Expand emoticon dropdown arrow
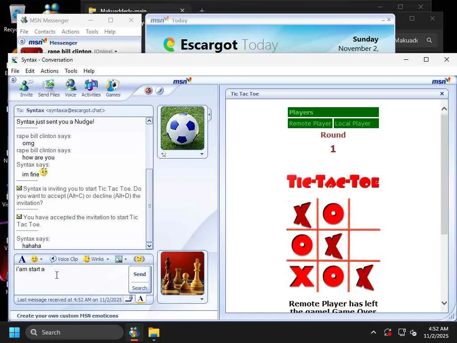The image size is (457, 343). coord(41,259)
